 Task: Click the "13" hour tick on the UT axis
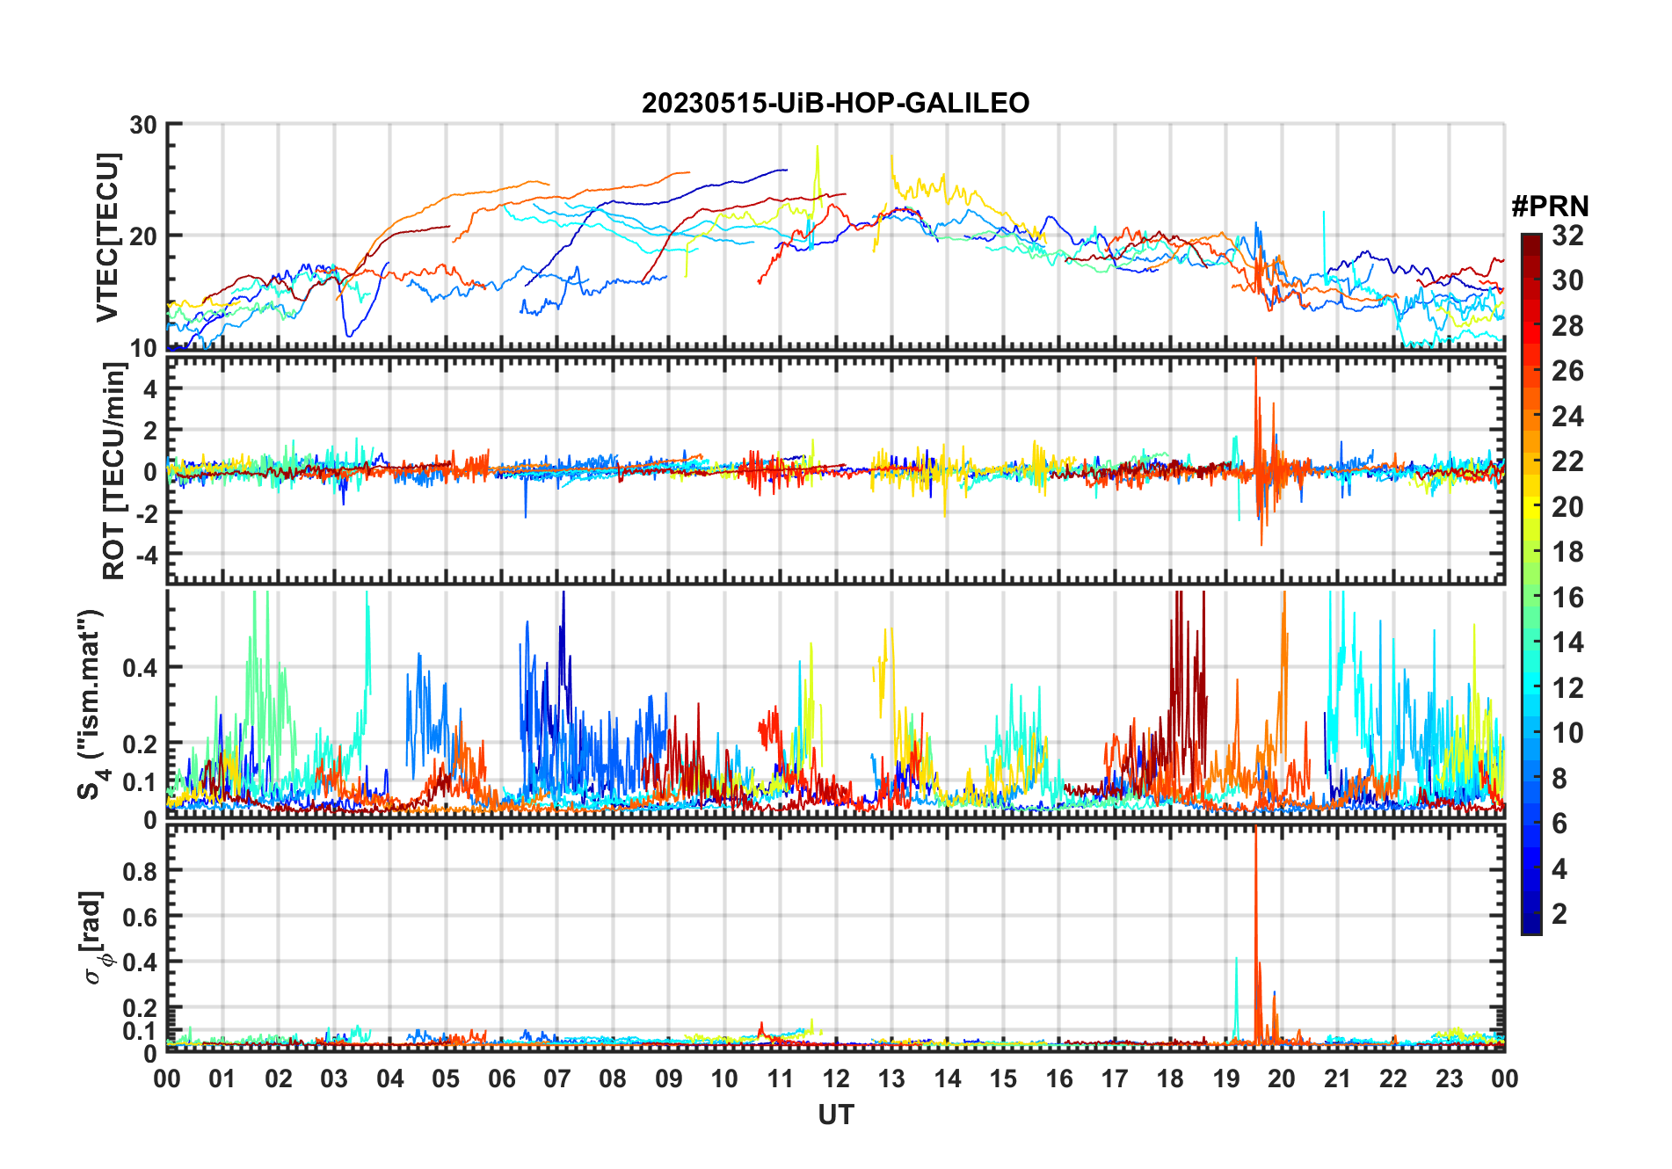[891, 1078]
